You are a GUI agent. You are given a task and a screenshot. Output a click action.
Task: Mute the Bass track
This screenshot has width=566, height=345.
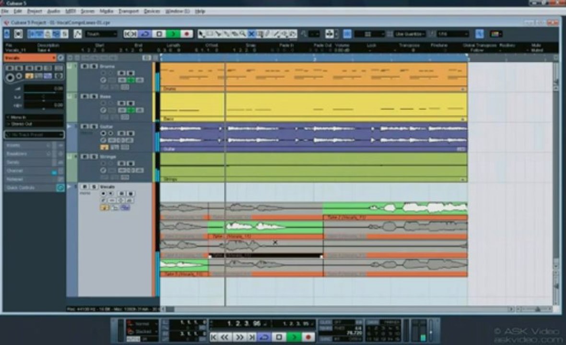pos(85,96)
